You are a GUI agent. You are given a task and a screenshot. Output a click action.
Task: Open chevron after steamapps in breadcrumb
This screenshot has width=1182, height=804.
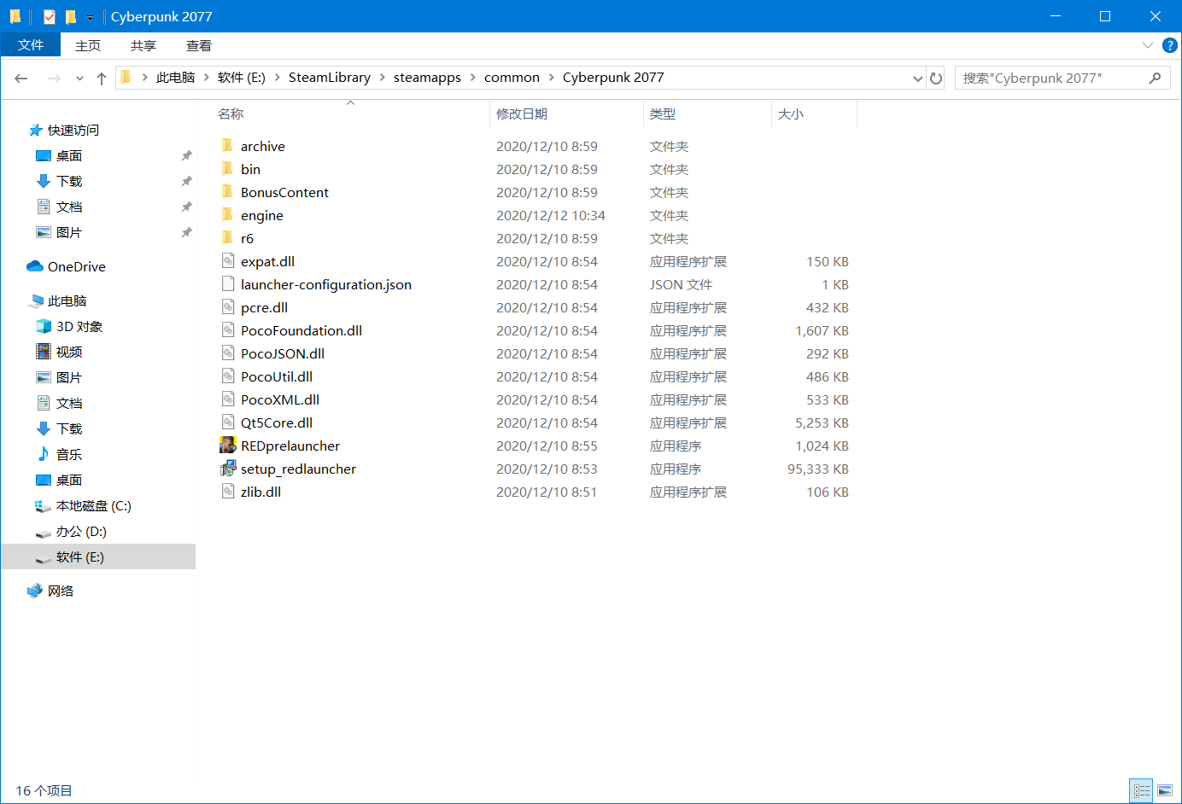(x=472, y=78)
